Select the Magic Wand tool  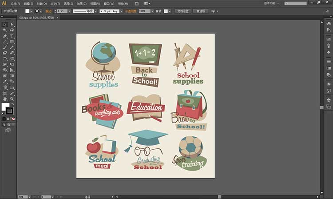(x=5, y=30)
